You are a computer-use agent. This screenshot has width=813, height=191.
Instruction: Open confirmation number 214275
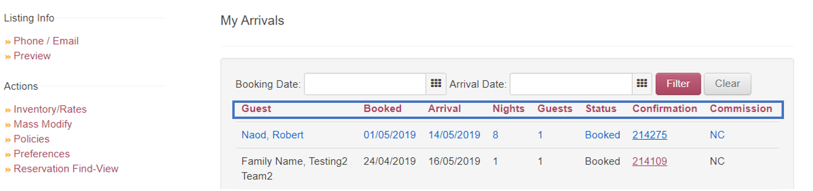[649, 135]
